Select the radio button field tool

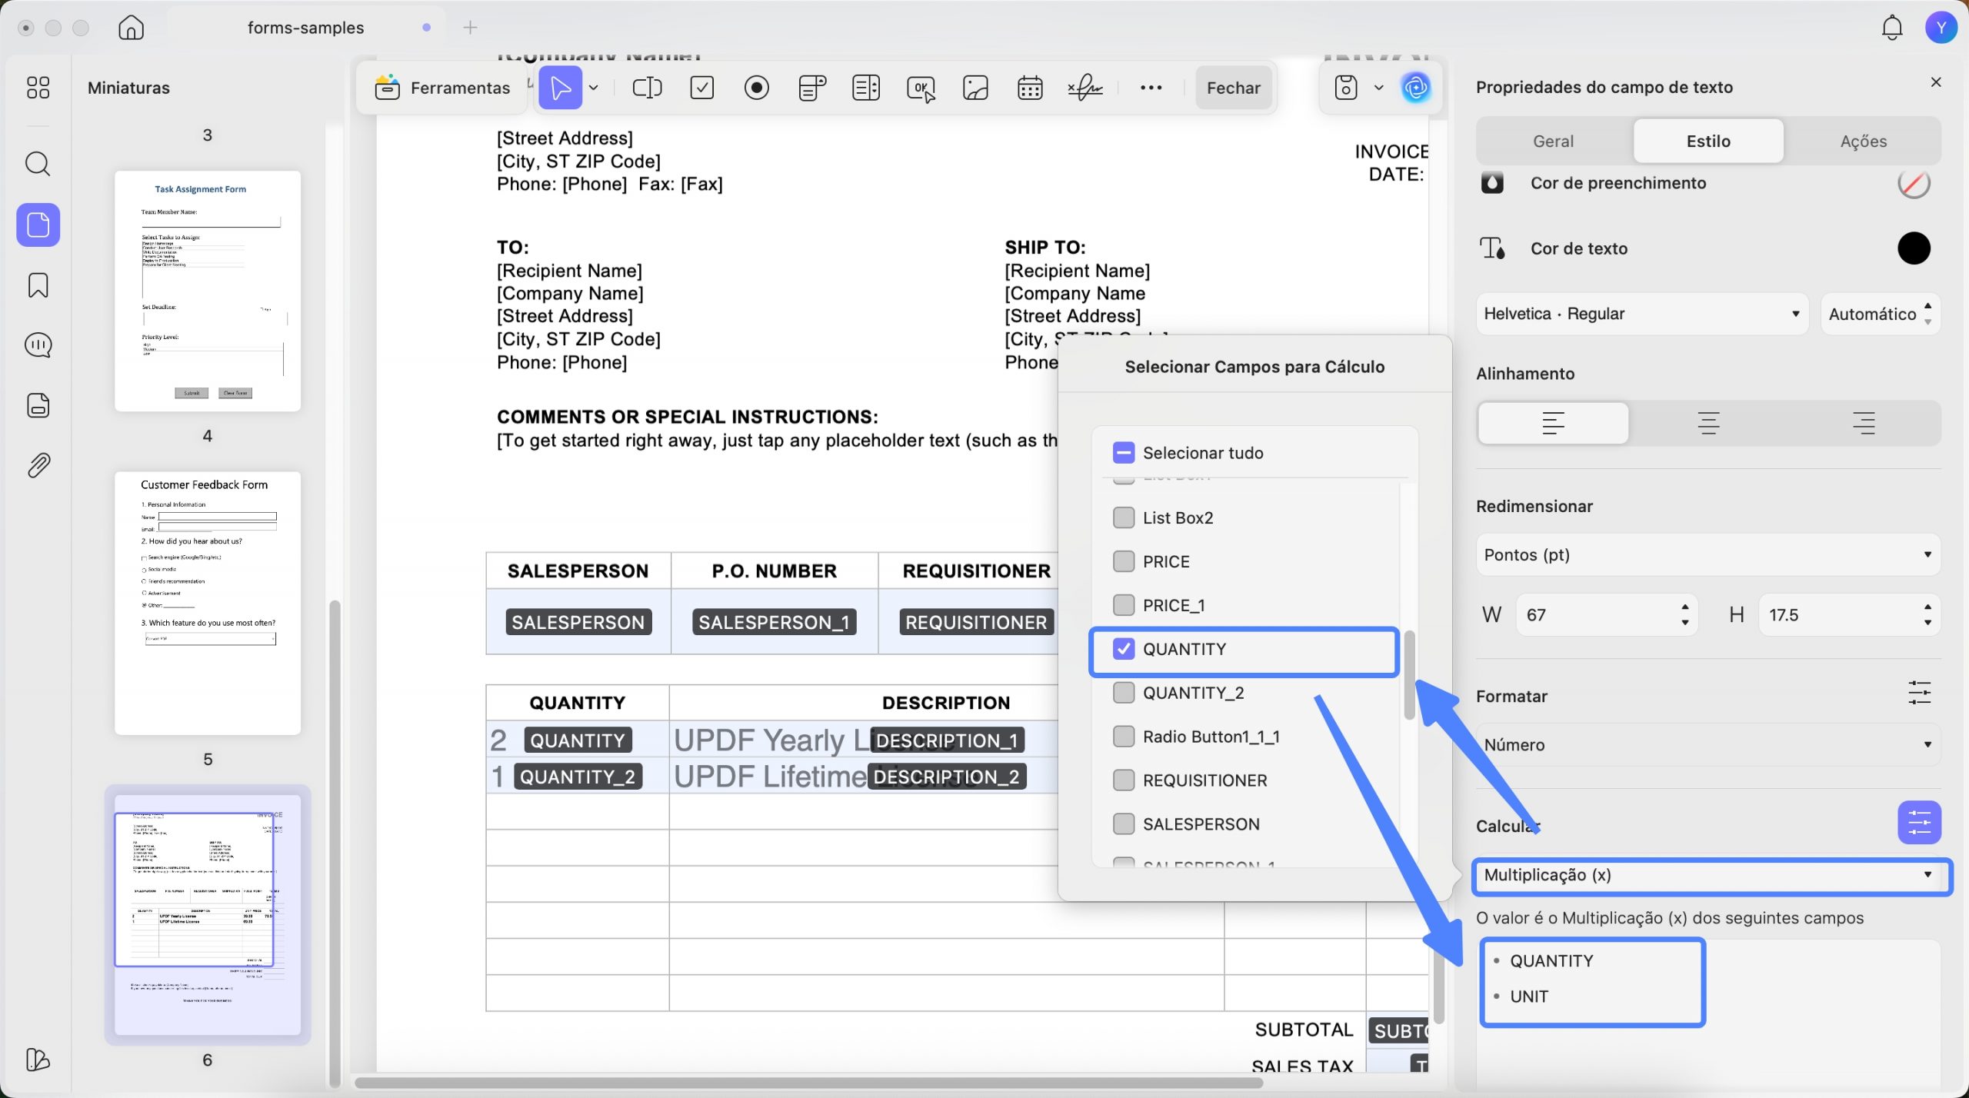click(757, 88)
